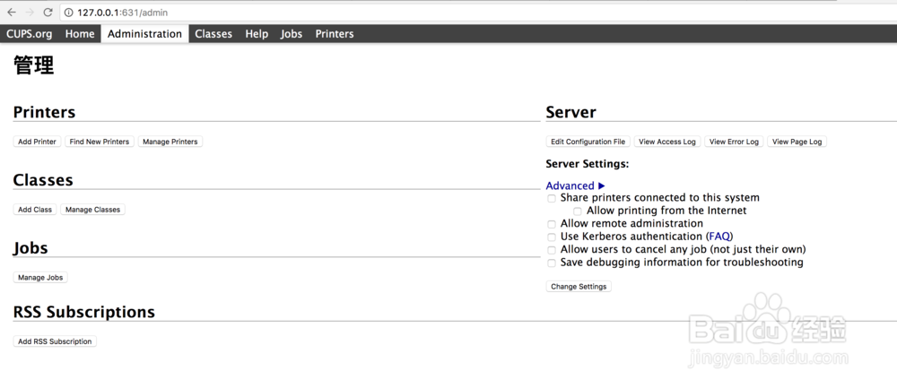Image resolution: width=897 pixels, height=388 pixels.
Task: Open Edit Configuration File
Action: pyautogui.click(x=588, y=142)
